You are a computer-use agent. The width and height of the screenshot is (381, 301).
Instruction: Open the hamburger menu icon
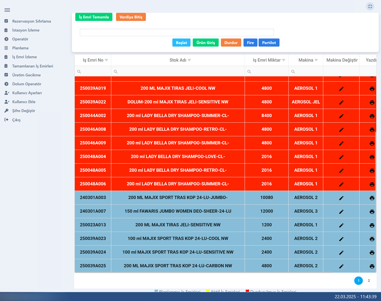[7, 10]
